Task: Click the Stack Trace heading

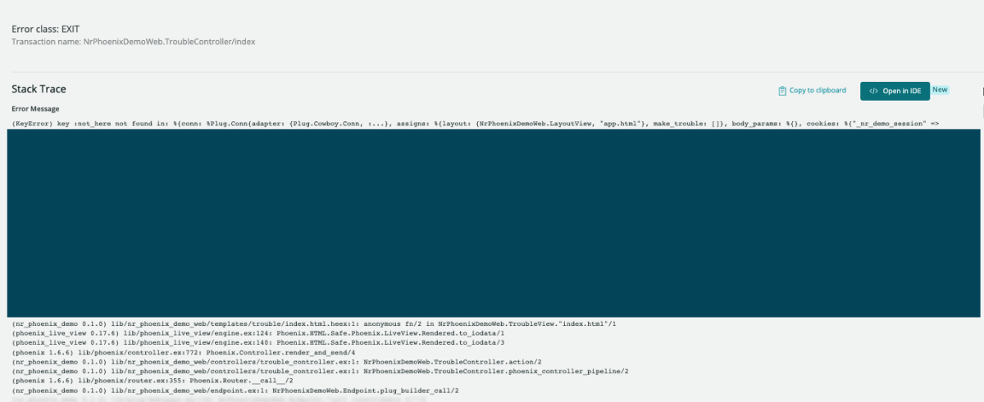Action: click(x=39, y=89)
